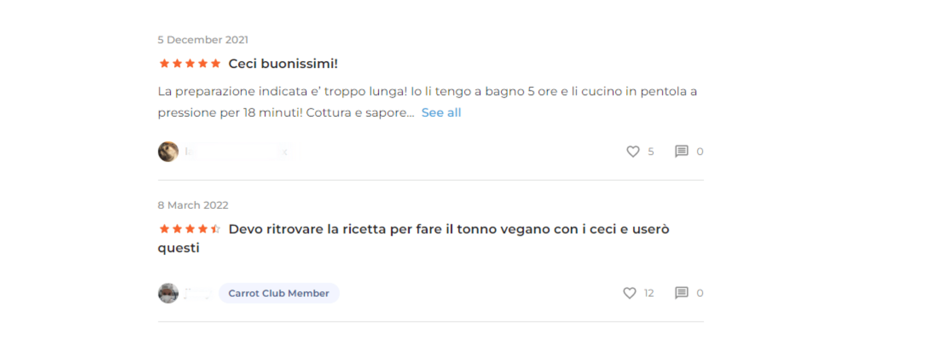Click the like count of 5
The image size is (932, 339).
651,151
